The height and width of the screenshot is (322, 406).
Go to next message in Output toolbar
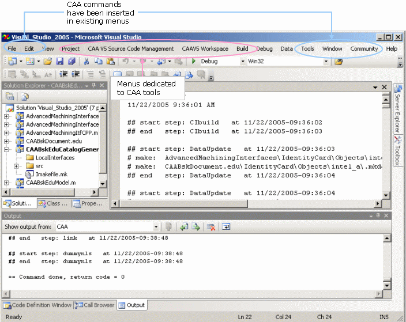[x=196, y=227]
